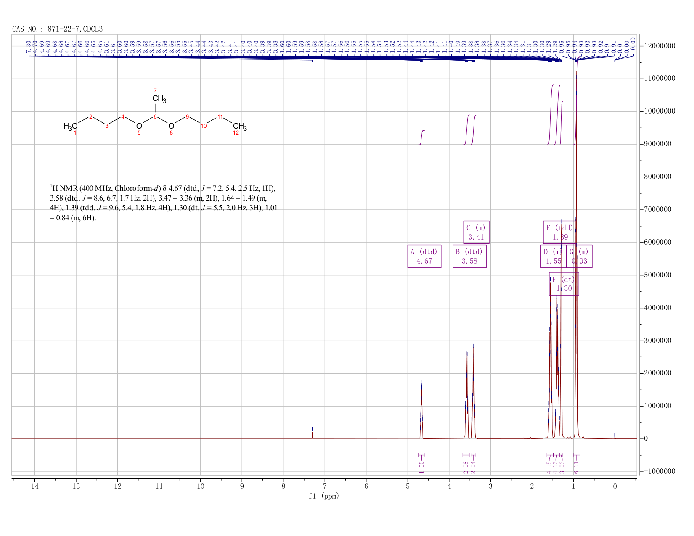694x536 pixels.
Task: Click the '5' tick label on ppm axis
Action: pos(408,486)
